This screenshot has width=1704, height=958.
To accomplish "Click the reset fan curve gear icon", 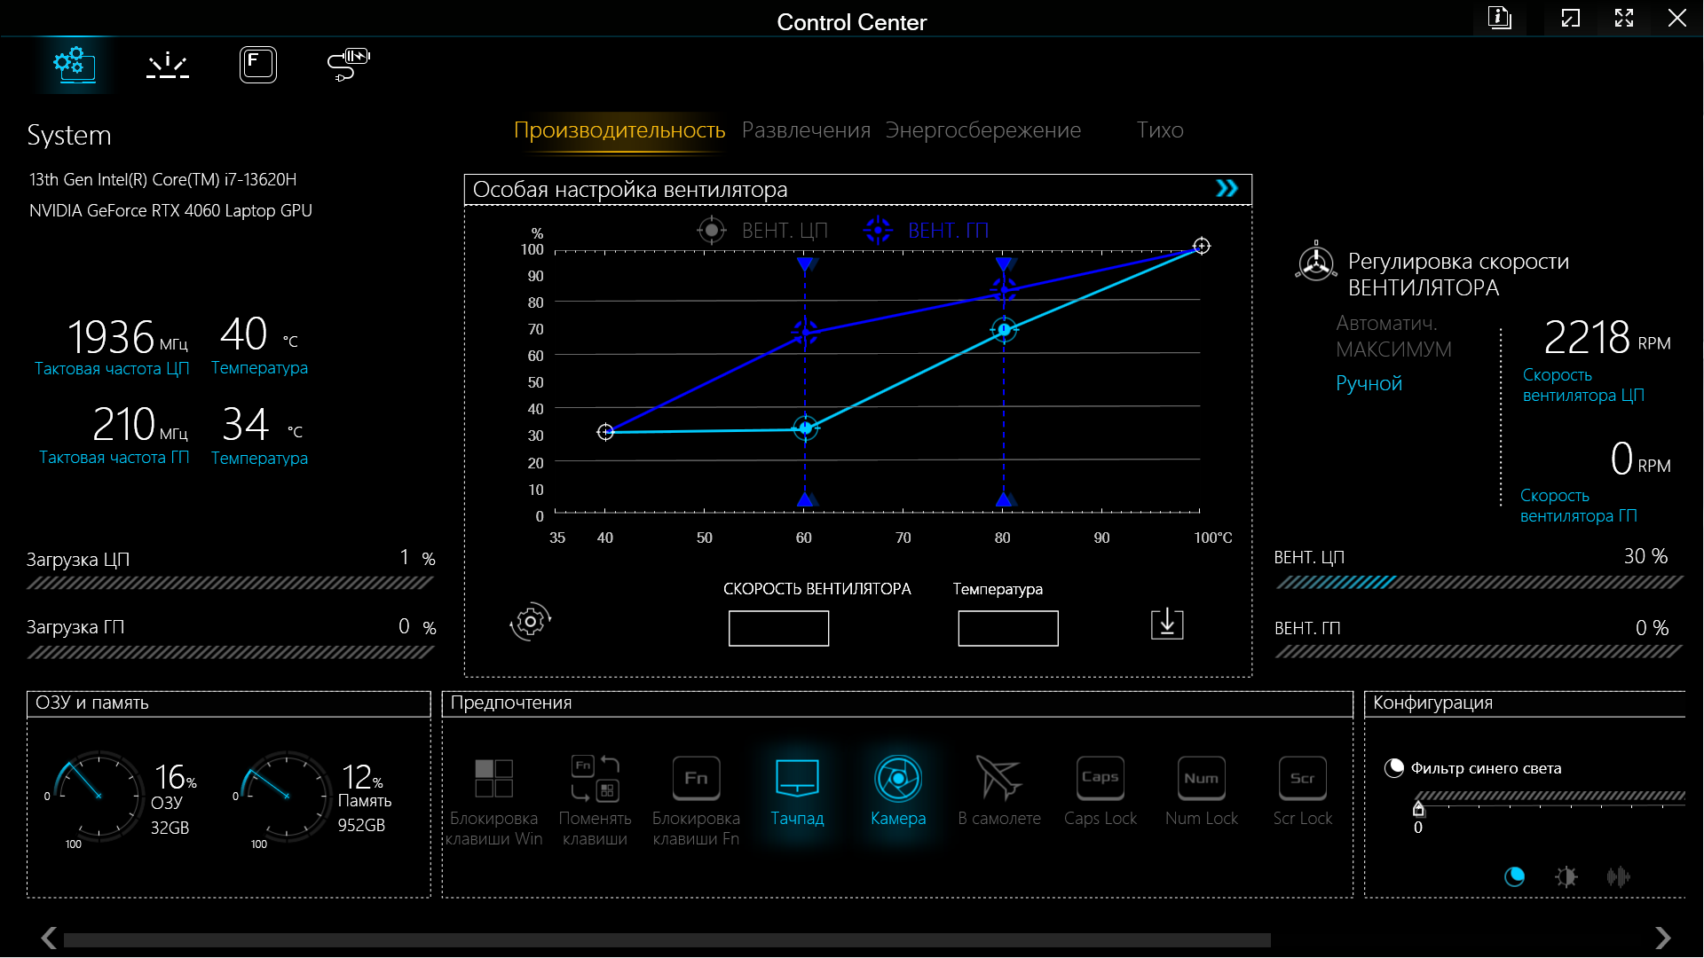I will (531, 622).
